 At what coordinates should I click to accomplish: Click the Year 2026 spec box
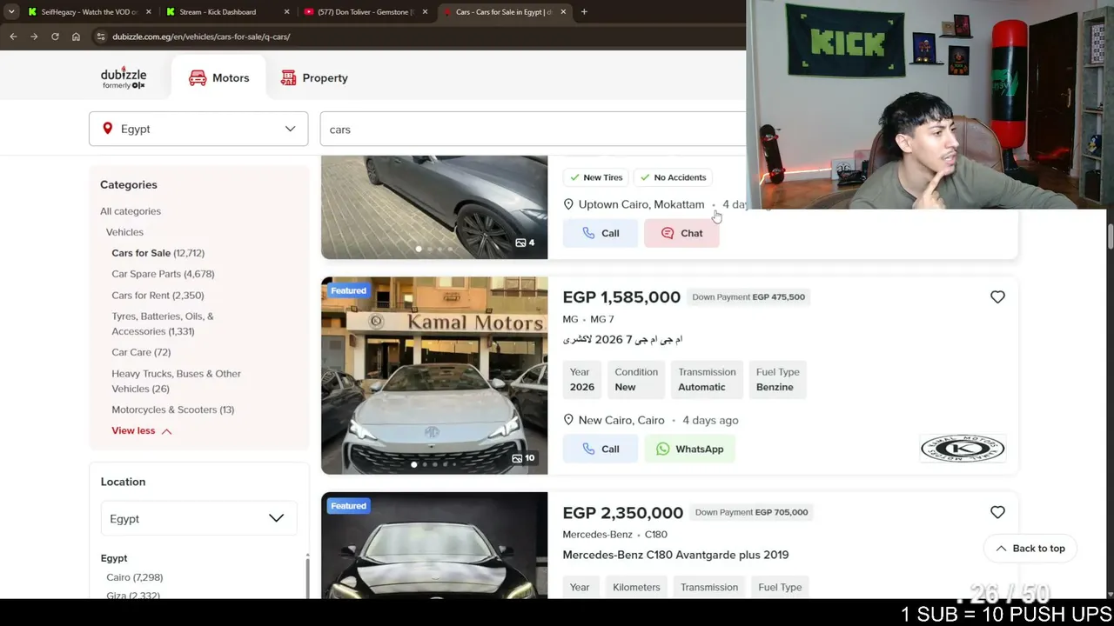pyautogui.click(x=582, y=379)
